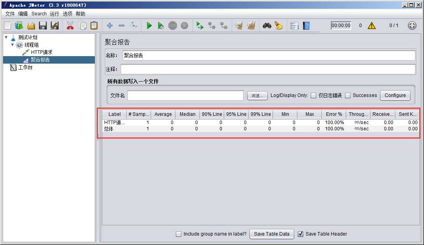
Task: Select HTTP请求 in the tree
Action: 42,52
